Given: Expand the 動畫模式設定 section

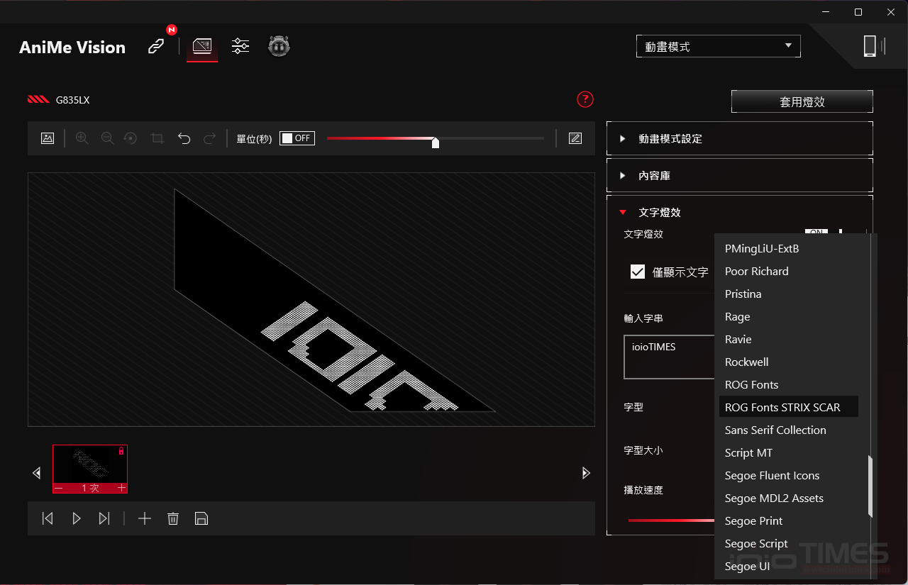Looking at the screenshot, I should pos(740,138).
